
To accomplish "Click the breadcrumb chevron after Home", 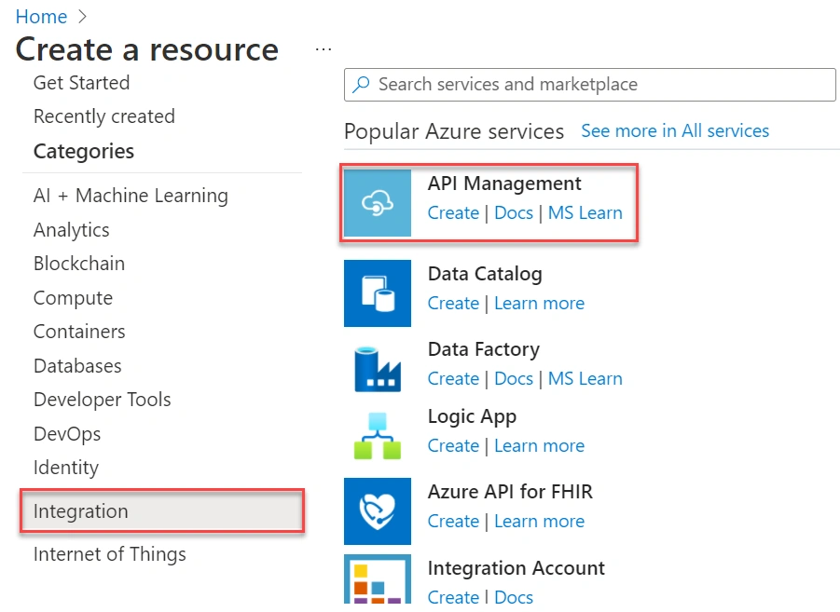I will (x=82, y=17).
